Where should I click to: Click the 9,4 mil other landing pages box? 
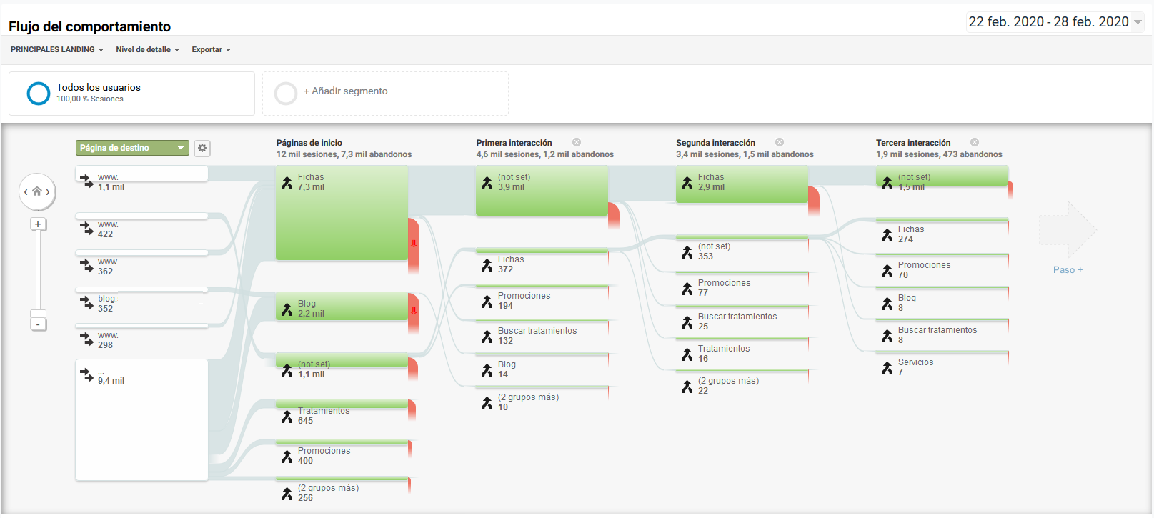pyautogui.click(x=141, y=420)
